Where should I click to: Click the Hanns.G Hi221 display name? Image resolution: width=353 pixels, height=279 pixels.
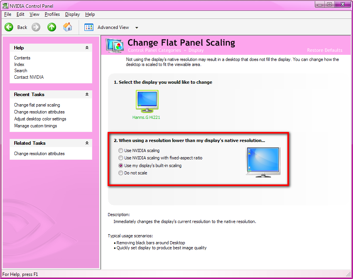146,117
